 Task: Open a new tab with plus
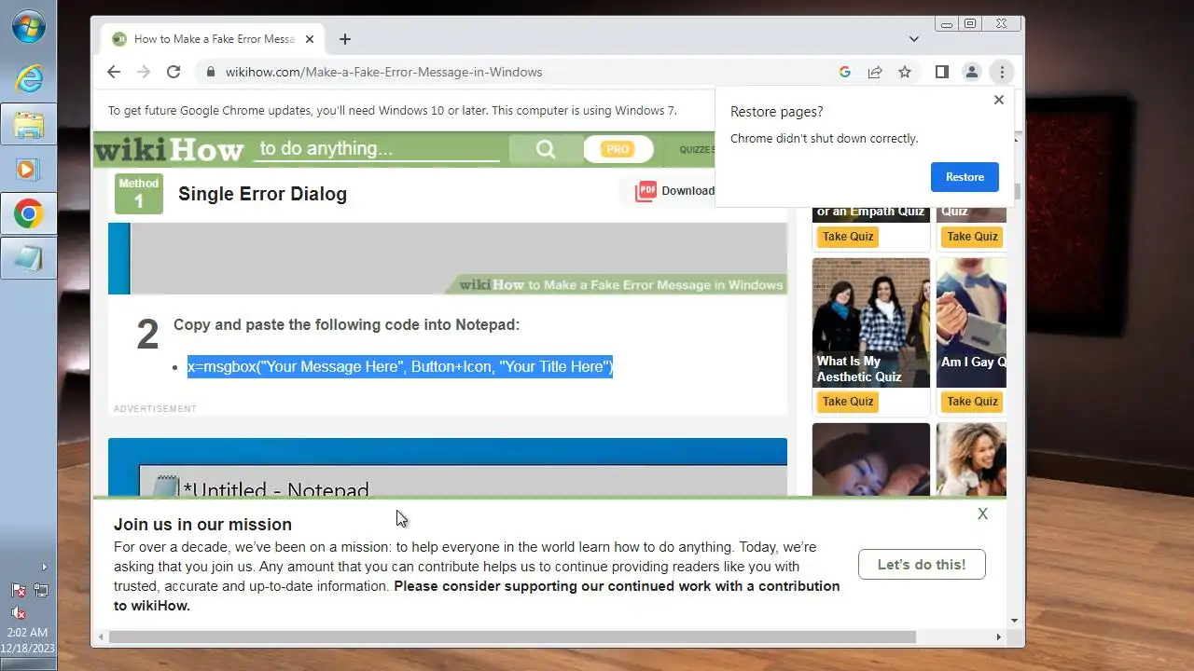pyautogui.click(x=345, y=39)
